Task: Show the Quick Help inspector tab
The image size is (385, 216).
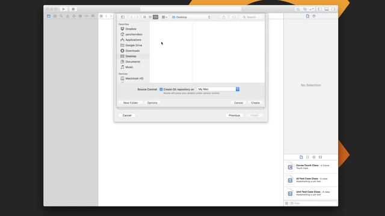Action: pyautogui.click(x=314, y=16)
